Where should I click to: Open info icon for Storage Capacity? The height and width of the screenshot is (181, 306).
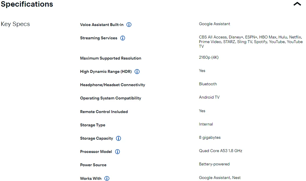(x=118, y=138)
